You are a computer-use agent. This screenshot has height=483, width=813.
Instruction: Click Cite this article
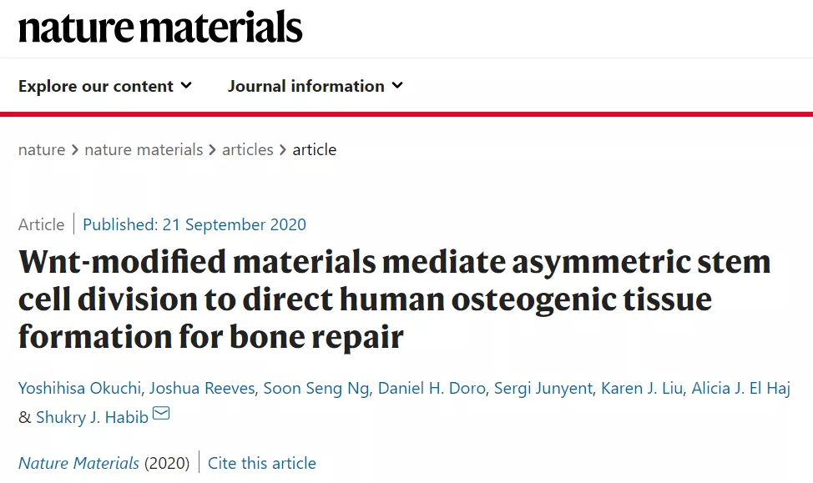(262, 463)
